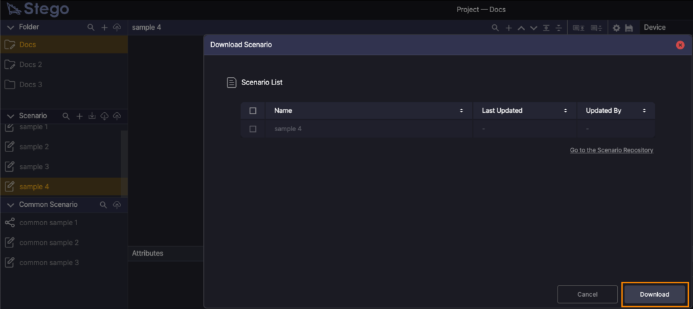Click the magnifier icon in the sample 4 editor toolbar
This screenshot has width=693, height=309.
point(495,28)
